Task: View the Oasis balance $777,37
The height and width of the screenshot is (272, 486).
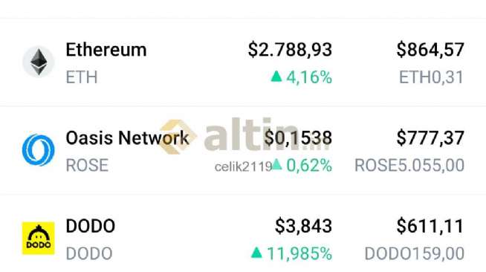Action: (430, 138)
